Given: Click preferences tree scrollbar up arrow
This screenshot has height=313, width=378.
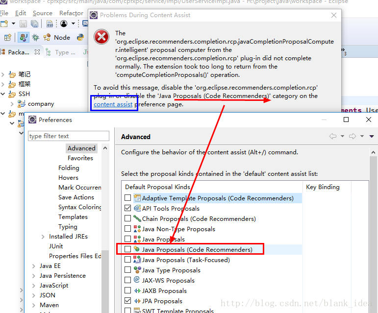Looking at the screenshot, I should [105, 148].
